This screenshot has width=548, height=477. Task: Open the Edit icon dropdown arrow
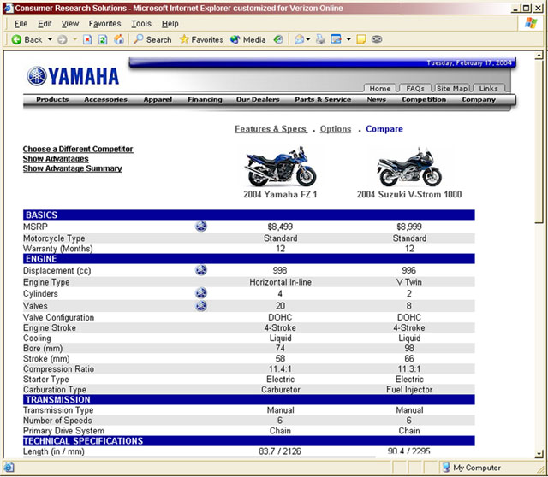pos(348,39)
